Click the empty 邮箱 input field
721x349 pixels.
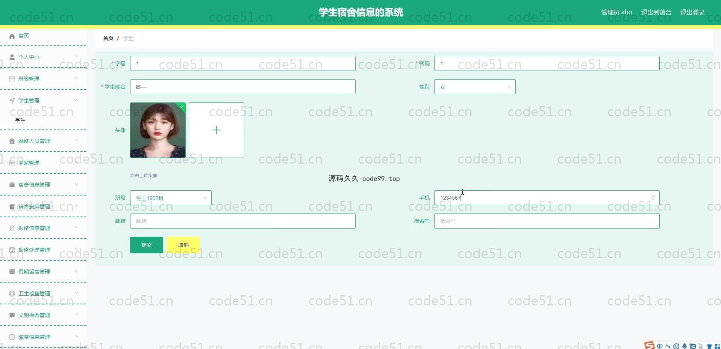tap(243, 221)
